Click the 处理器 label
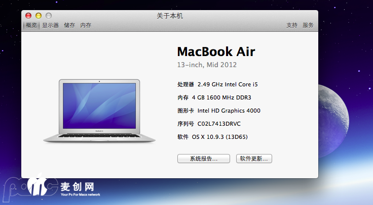This screenshot has width=373, height=205. 185,84
